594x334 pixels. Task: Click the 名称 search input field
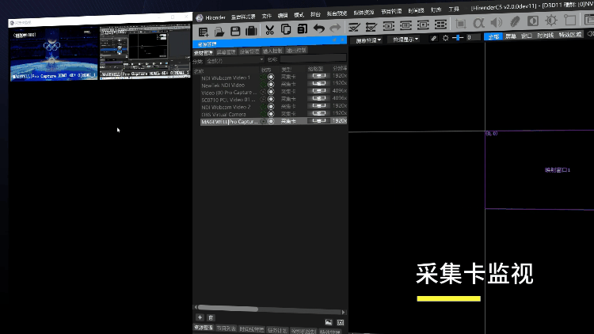point(313,58)
